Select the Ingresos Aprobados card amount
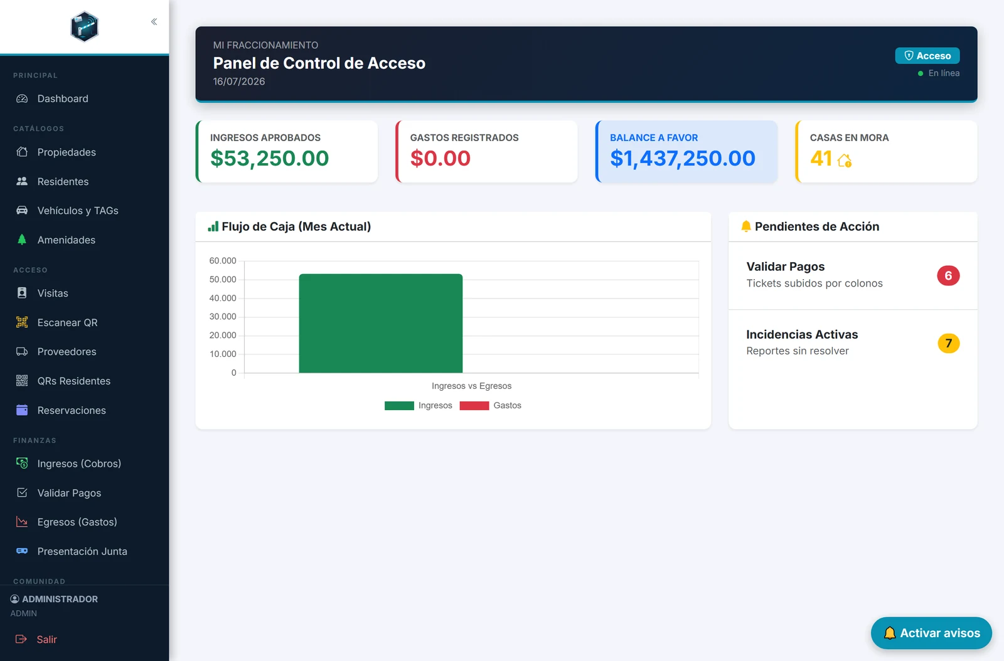Viewport: 1004px width, 661px height. (270, 158)
